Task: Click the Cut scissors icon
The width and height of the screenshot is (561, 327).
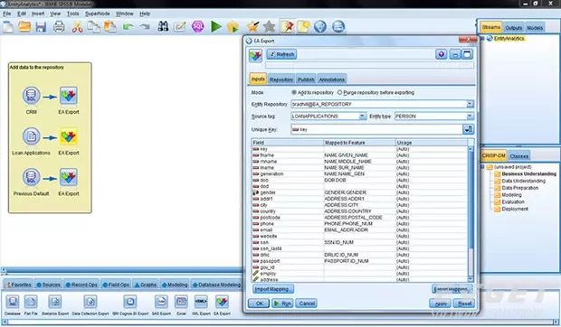Action: (77, 27)
